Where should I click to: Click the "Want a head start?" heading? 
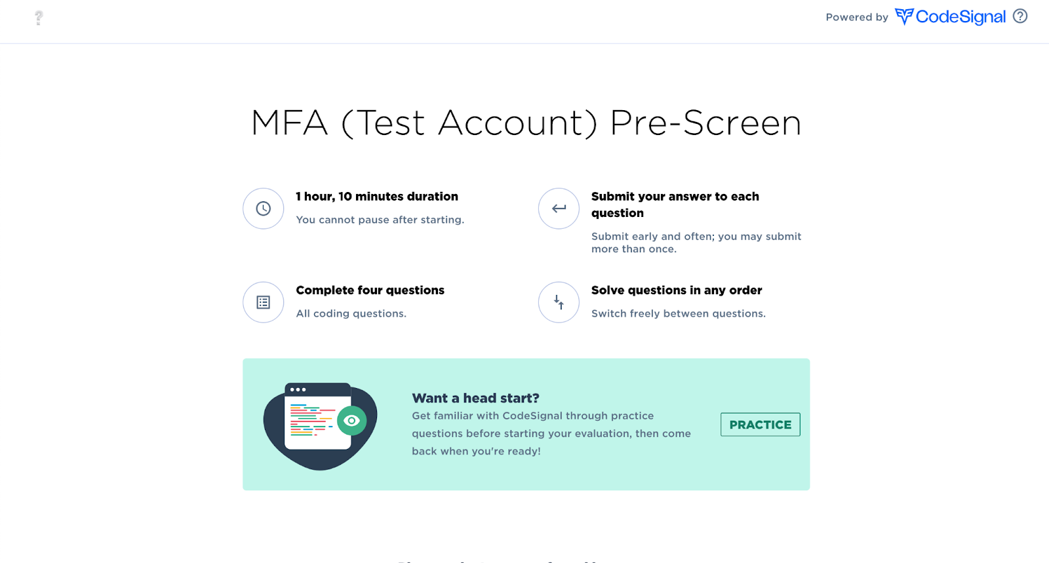475,398
